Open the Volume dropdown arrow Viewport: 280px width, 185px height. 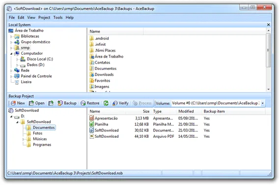262,103
